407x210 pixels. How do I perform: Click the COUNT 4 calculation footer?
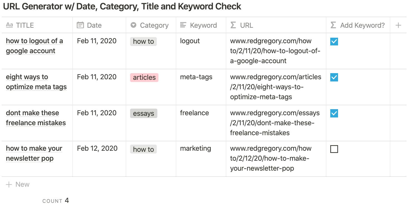click(56, 201)
